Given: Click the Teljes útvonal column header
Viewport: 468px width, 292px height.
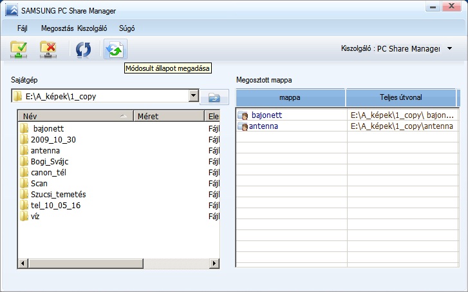Looking at the screenshot, I should point(401,97).
